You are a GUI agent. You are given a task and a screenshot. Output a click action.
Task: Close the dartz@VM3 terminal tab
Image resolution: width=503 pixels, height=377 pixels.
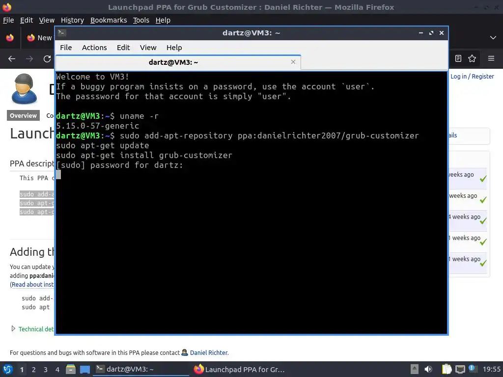[x=293, y=62]
